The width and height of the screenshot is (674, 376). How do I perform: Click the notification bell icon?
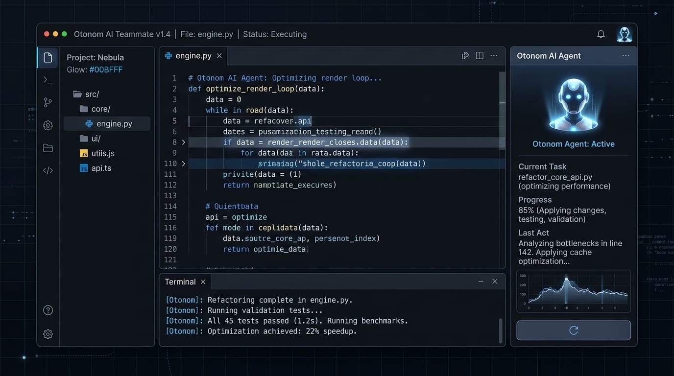coord(601,34)
